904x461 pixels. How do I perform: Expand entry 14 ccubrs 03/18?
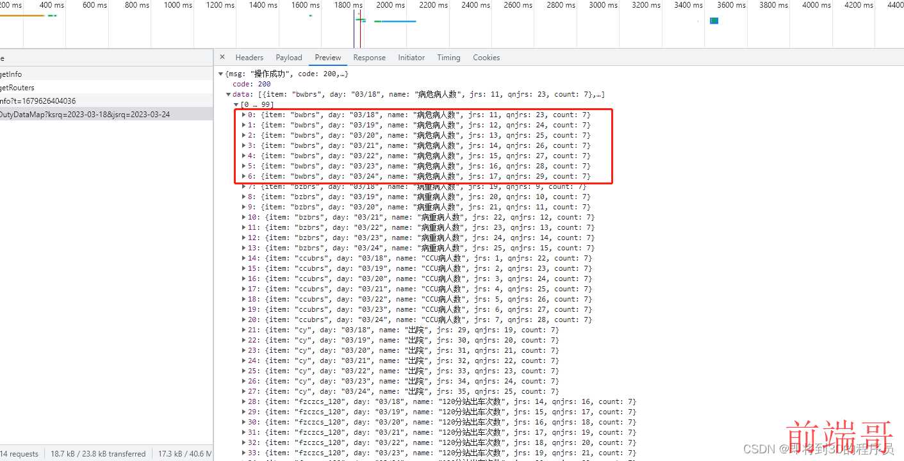pos(243,258)
